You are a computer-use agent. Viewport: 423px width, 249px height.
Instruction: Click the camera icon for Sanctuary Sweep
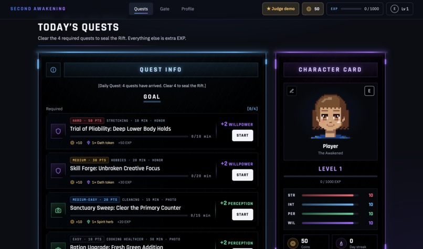click(x=58, y=210)
